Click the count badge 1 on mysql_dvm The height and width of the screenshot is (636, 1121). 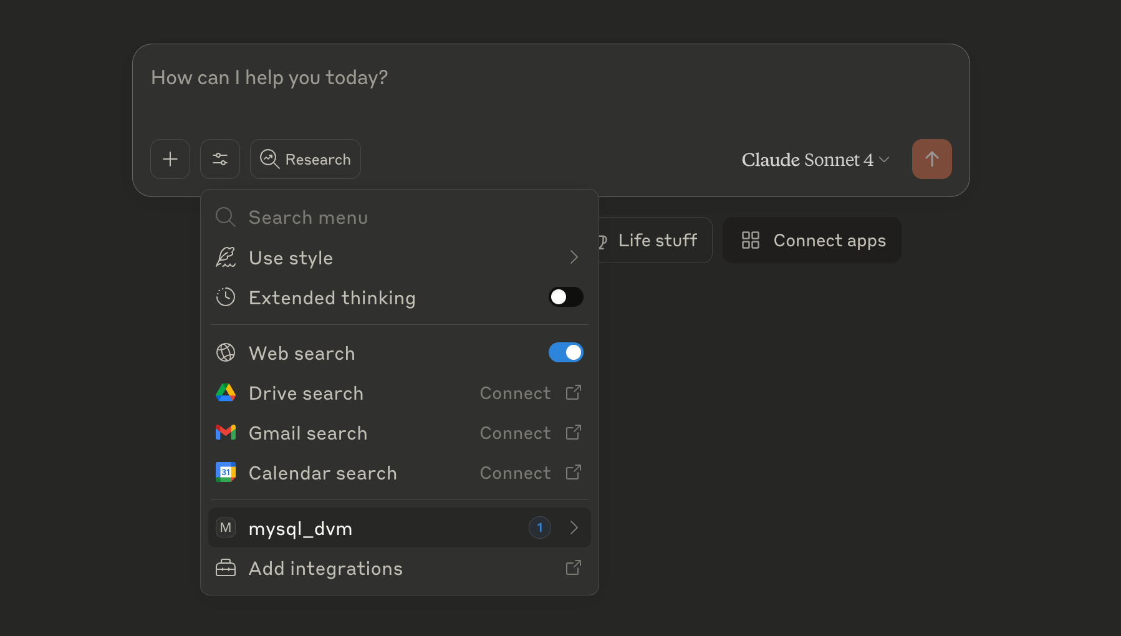[540, 528]
